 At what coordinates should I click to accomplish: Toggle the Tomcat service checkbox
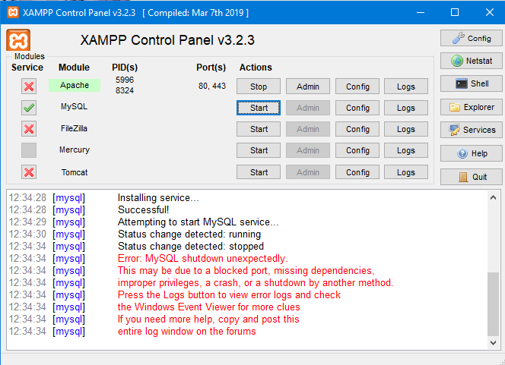(29, 172)
